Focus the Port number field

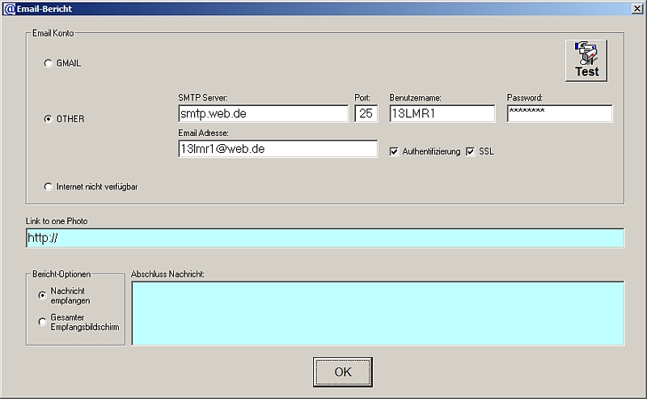coord(366,114)
